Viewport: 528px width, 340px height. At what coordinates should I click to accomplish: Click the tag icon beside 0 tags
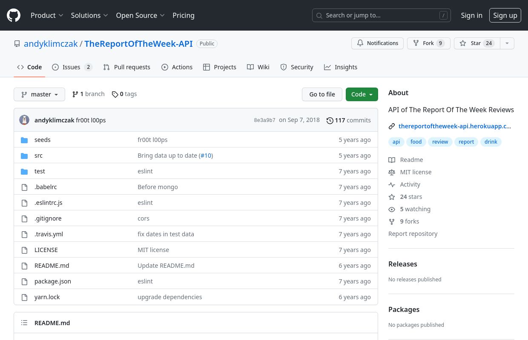(115, 94)
